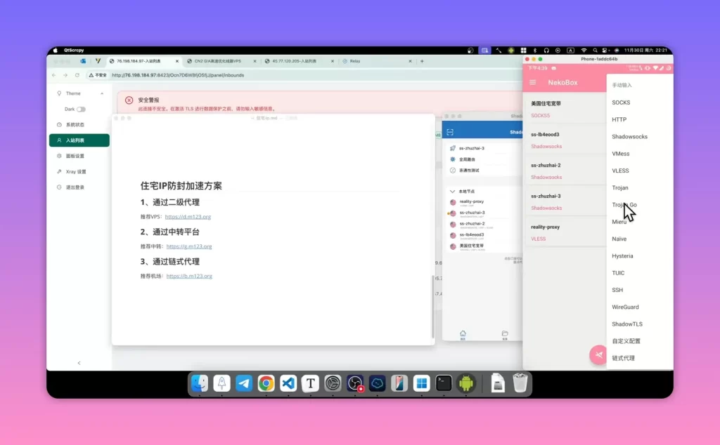Click the document window vertical scrollbar
The image size is (720, 445).
coord(432,306)
